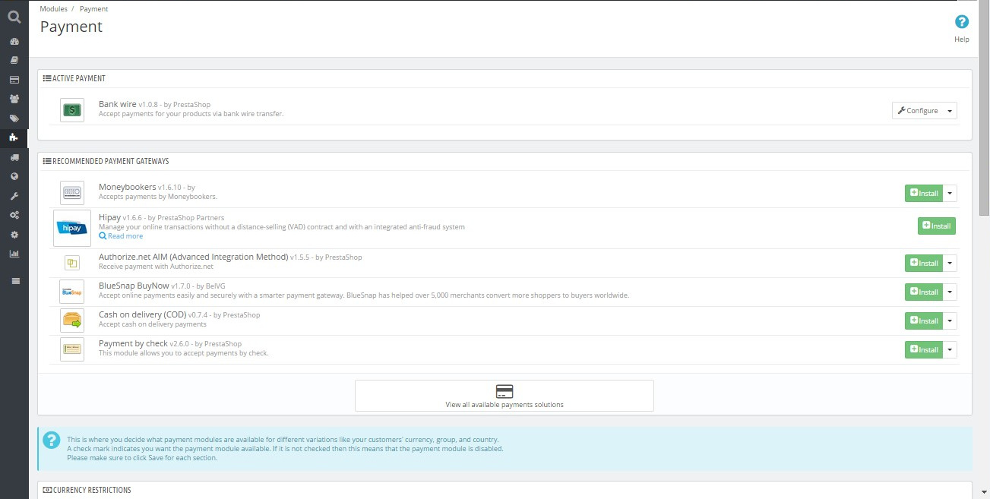Install the Payment by check module

(x=924, y=349)
